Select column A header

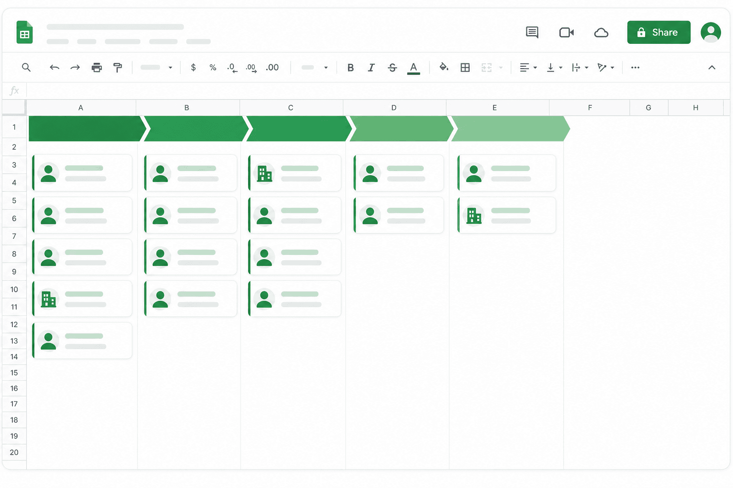click(x=81, y=108)
